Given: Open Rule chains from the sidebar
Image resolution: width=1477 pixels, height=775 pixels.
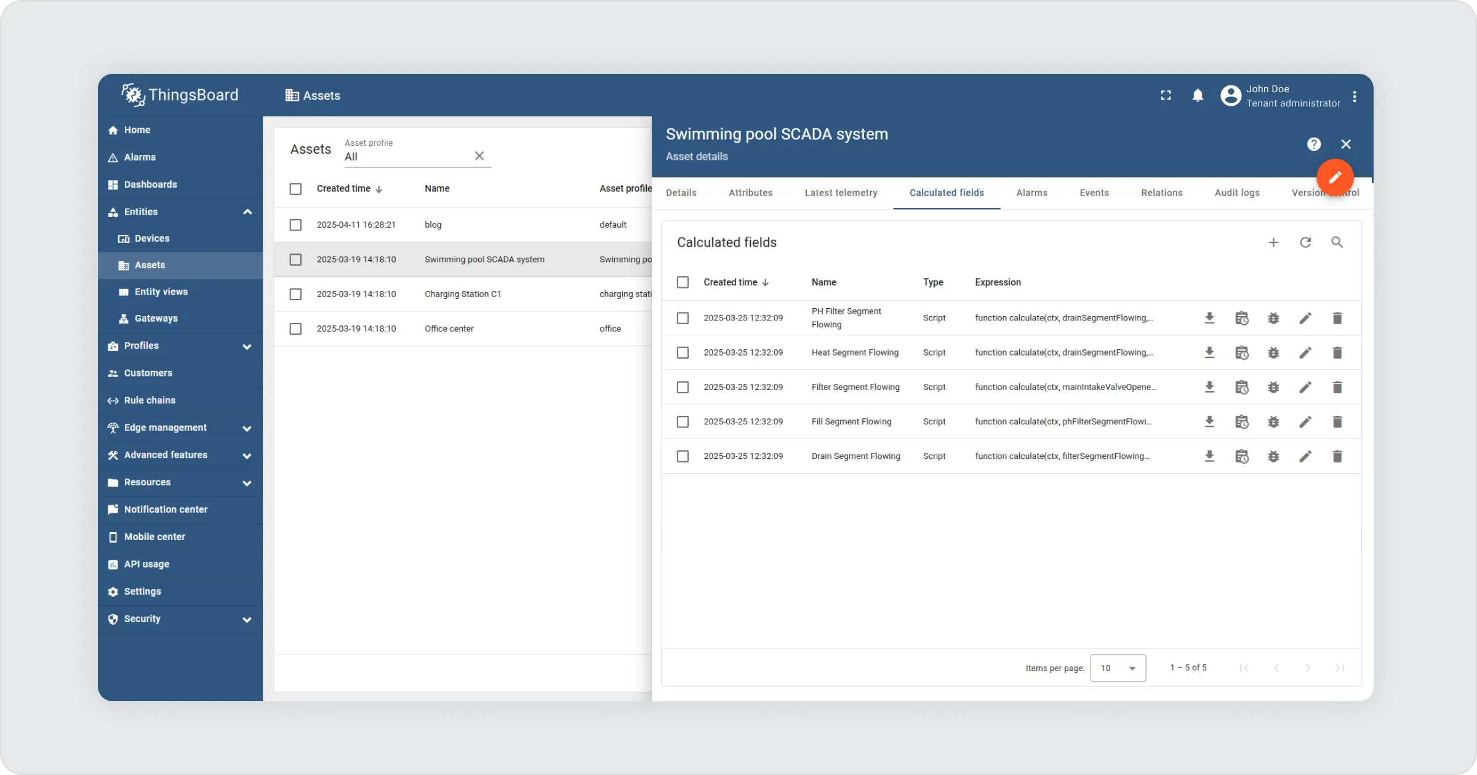Looking at the screenshot, I should (150, 400).
